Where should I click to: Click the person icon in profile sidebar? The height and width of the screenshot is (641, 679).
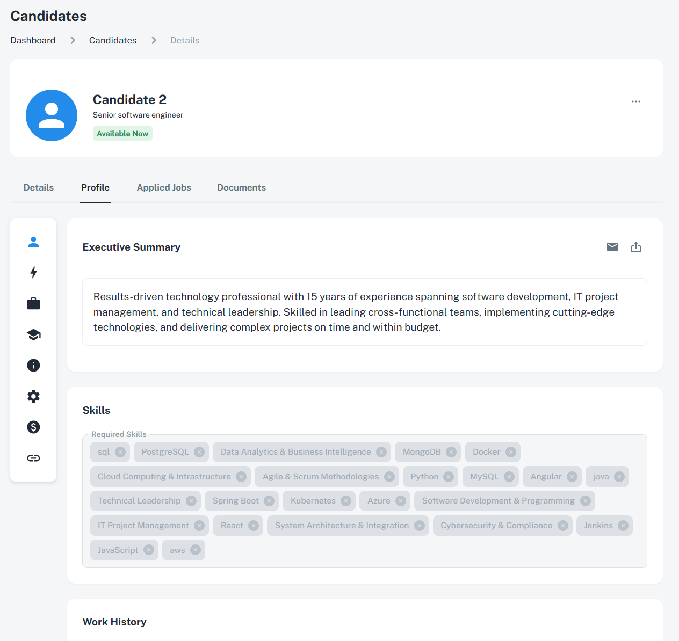33,242
